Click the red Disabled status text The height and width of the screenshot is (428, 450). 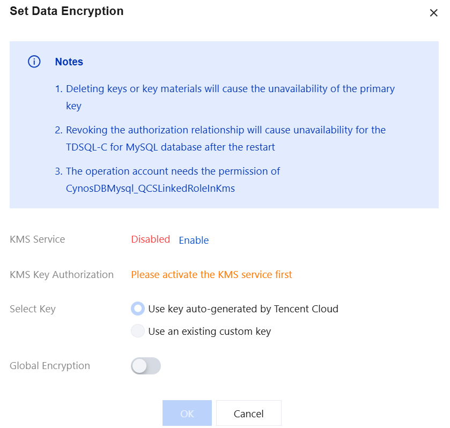coord(150,239)
